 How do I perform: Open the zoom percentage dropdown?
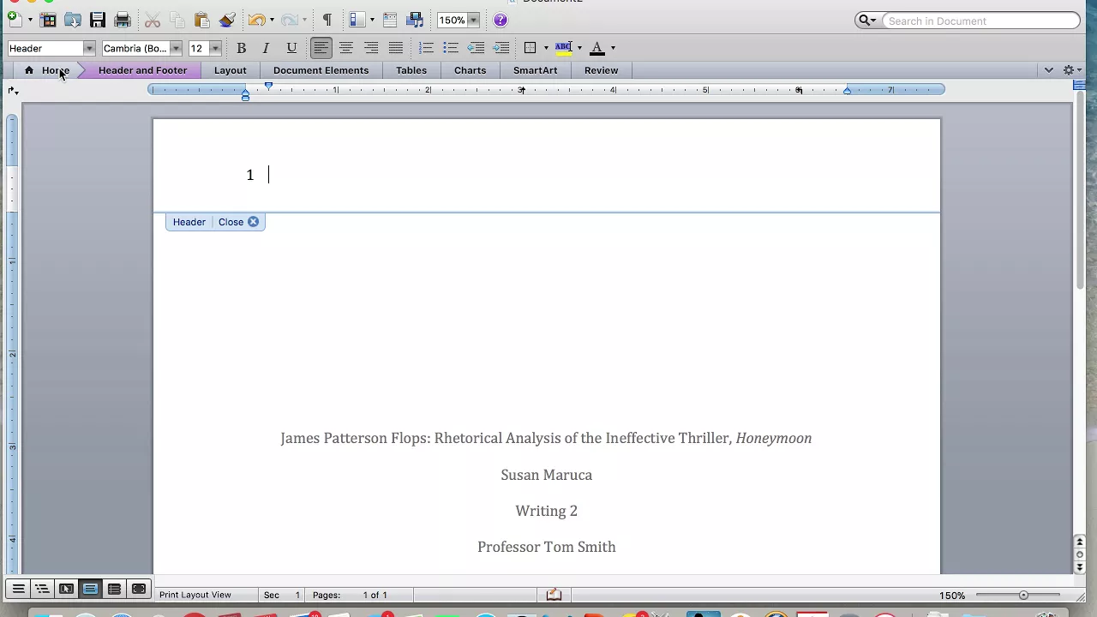tap(472, 20)
